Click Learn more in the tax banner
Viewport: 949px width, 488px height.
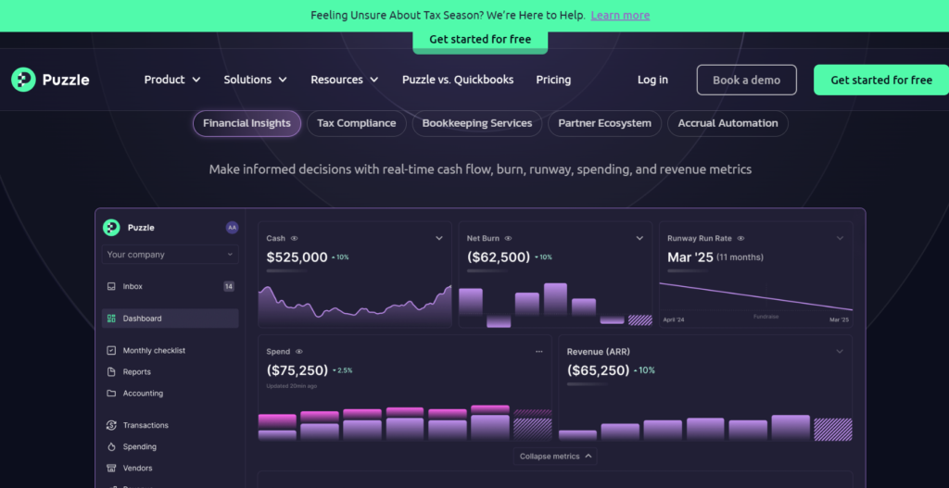pyautogui.click(x=620, y=15)
